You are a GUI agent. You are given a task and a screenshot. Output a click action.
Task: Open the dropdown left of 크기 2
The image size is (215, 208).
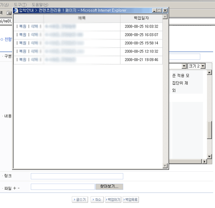tap(184, 66)
